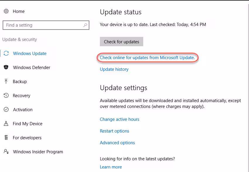
Task: Click the Windows Defender shield icon
Action: pyautogui.click(x=6, y=68)
